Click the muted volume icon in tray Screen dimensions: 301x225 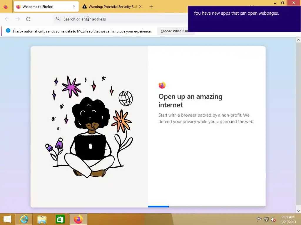click(x=273, y=219)
